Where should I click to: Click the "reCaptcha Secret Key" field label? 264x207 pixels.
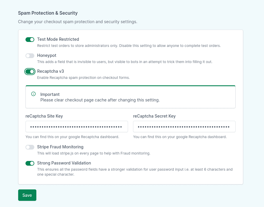coord(154,116)
